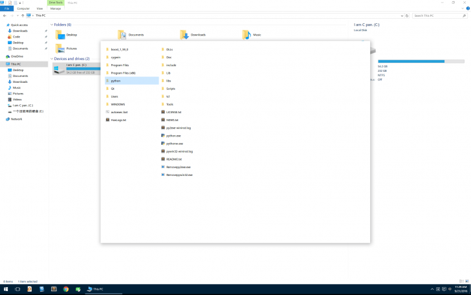
Task: Click the README.txt file
Action: point(173,158)
